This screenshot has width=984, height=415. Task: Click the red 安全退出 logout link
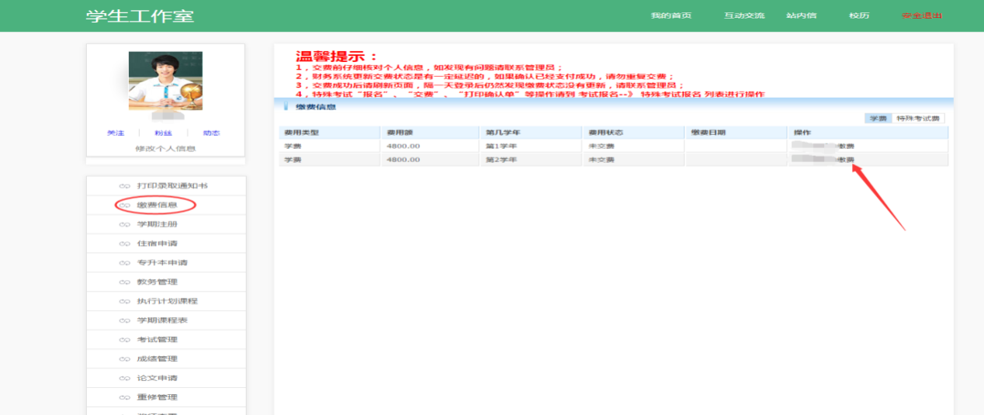922,16
